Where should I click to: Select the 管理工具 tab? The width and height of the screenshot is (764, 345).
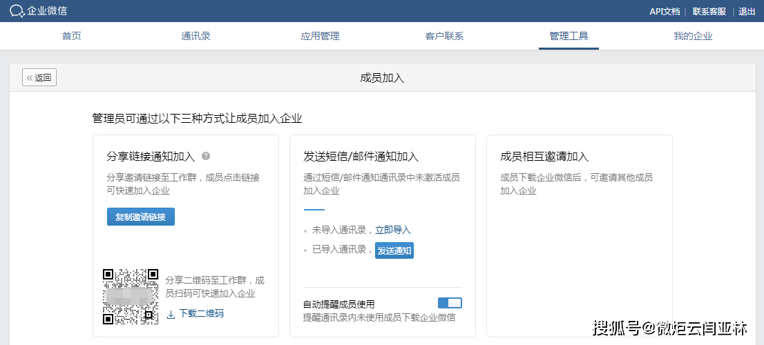(x=569, y=36)
